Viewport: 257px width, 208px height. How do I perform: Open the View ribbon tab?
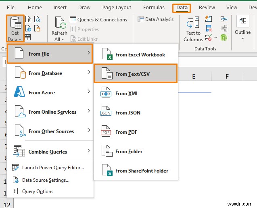232,8
